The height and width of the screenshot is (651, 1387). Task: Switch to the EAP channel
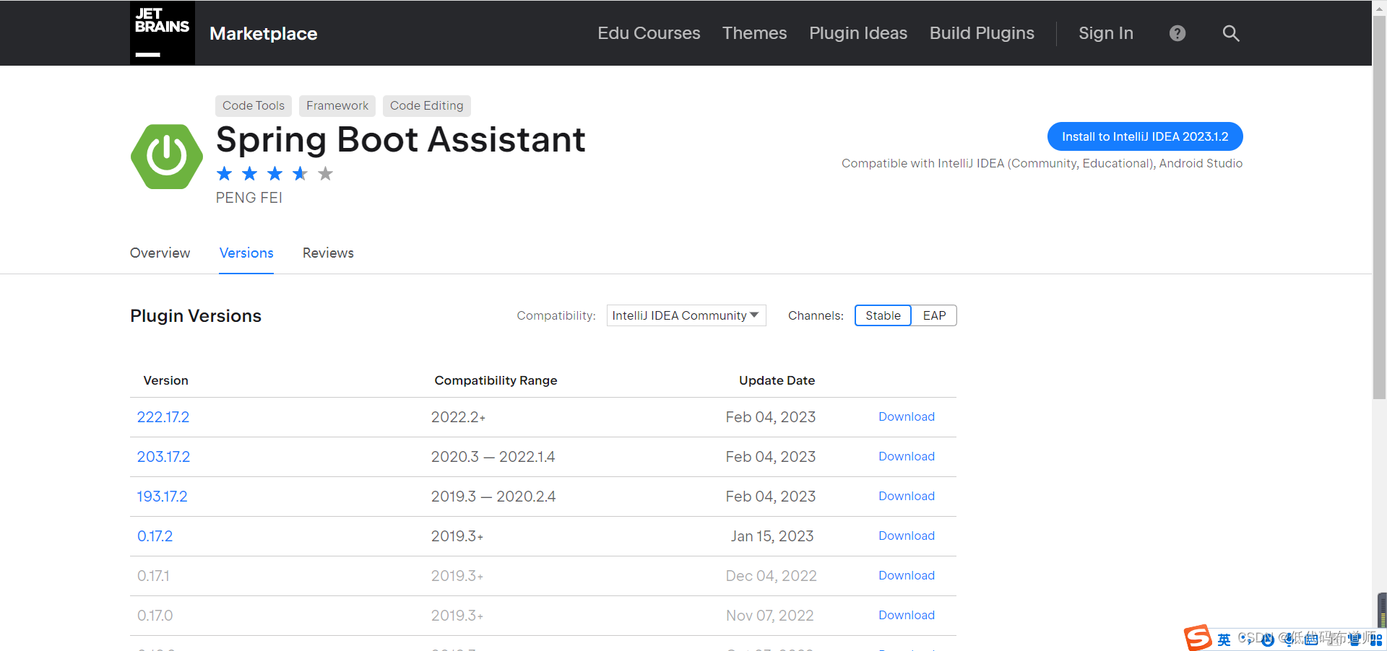tap(934, 315)
